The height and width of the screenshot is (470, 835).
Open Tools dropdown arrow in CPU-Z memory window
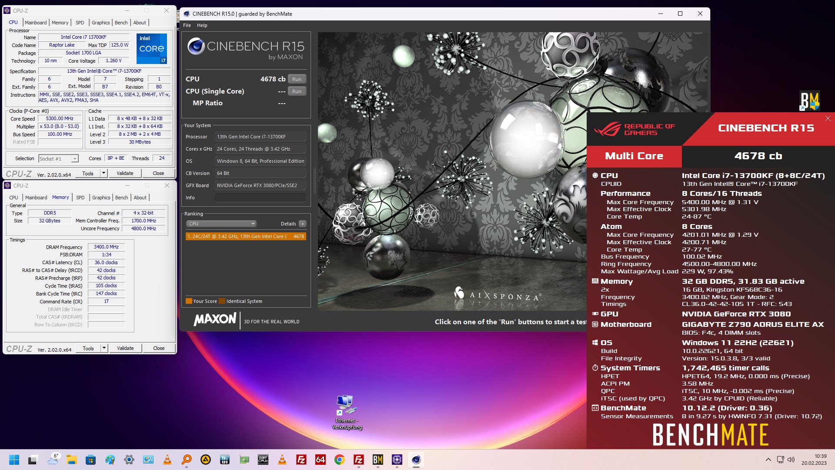point(104,348)
